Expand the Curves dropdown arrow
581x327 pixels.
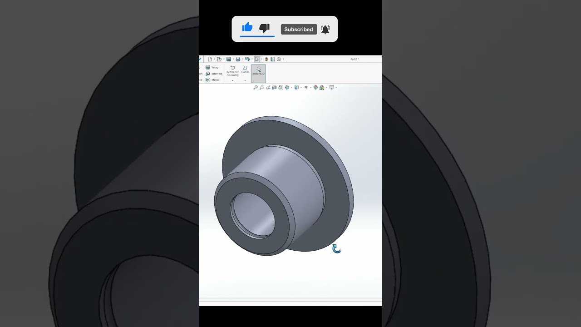245,80
